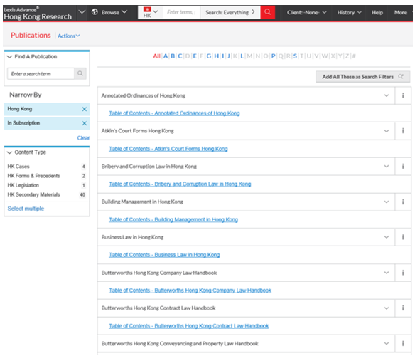Filter publications by letter P

273,56
